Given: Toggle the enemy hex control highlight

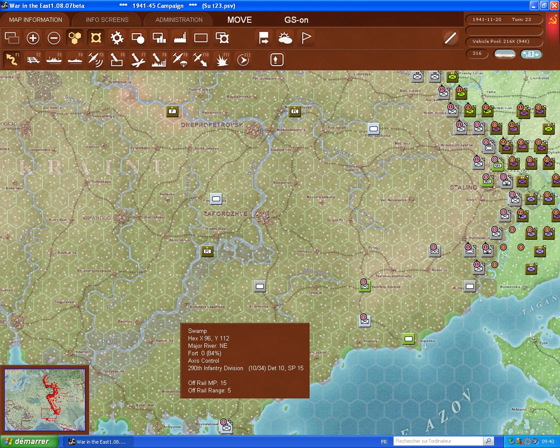Looking at the screenshot, I should 96,38.
